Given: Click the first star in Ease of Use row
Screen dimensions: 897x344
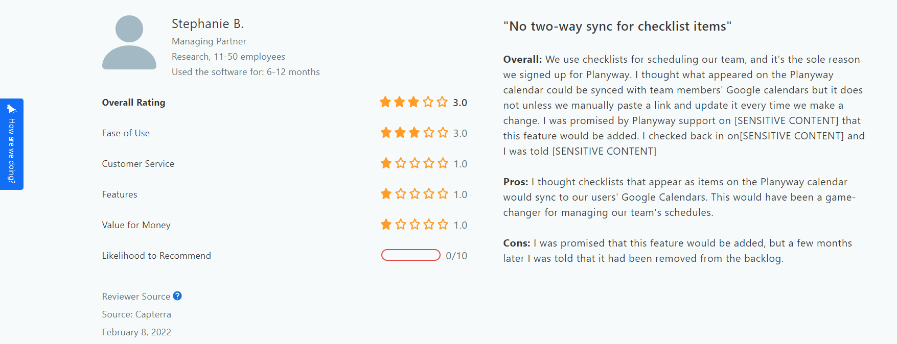Looking at the screenshot, I should [x=386, y=133].
